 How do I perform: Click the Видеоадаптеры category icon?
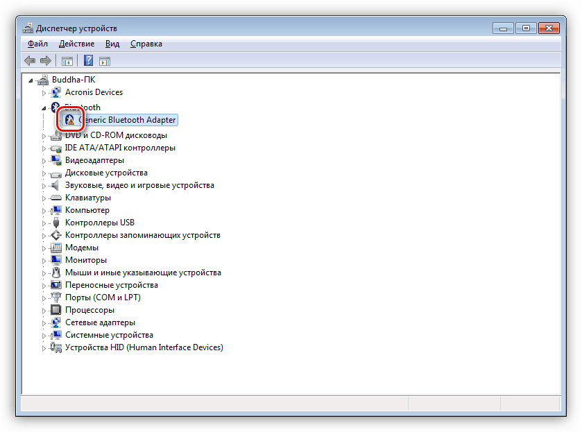[x=56, y=160]
